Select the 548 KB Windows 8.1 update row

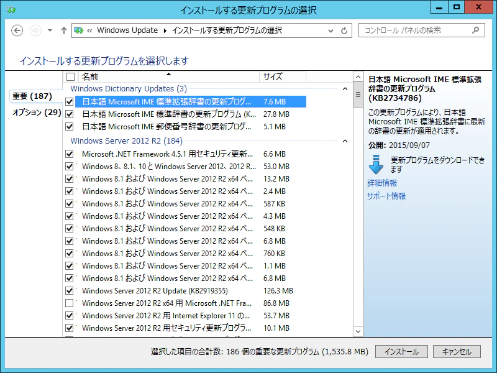[x=185, y=229]
